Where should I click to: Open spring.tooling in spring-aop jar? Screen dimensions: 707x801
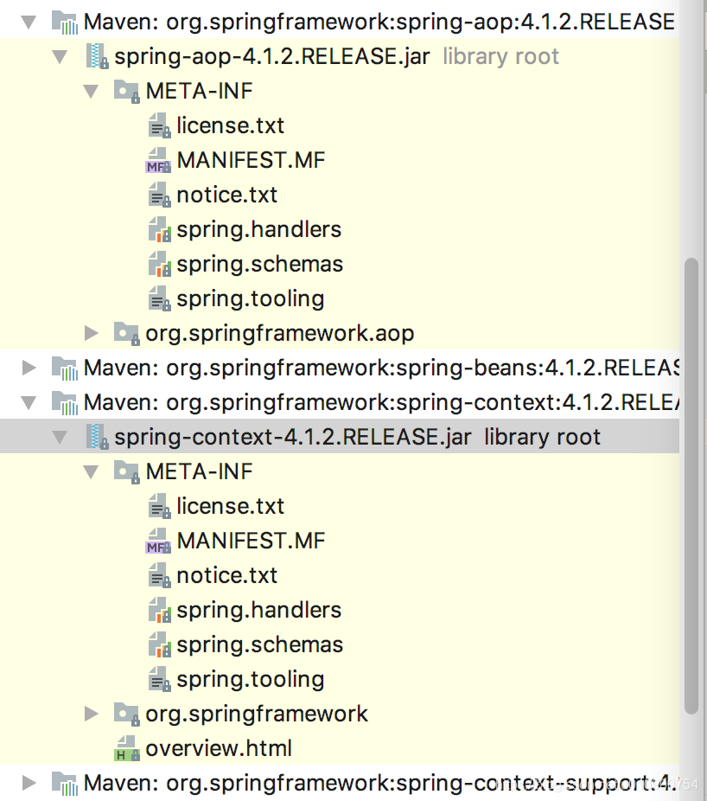pyautogui.click(x=250, y=299)
